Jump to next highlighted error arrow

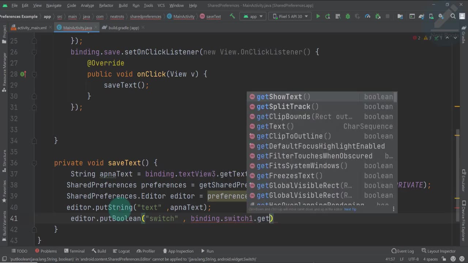[x=455, y=38]
